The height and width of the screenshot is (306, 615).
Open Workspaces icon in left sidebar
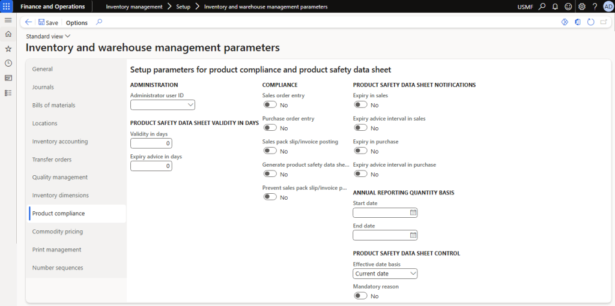coord(8,78)
